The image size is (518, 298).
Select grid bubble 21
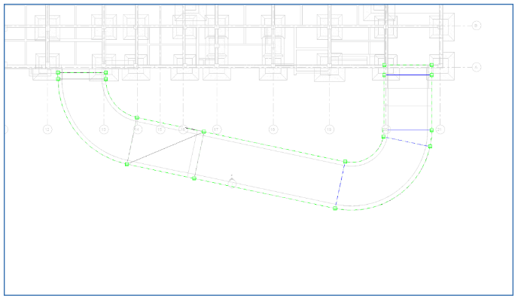pyautogui.click(x=440, y=129)
